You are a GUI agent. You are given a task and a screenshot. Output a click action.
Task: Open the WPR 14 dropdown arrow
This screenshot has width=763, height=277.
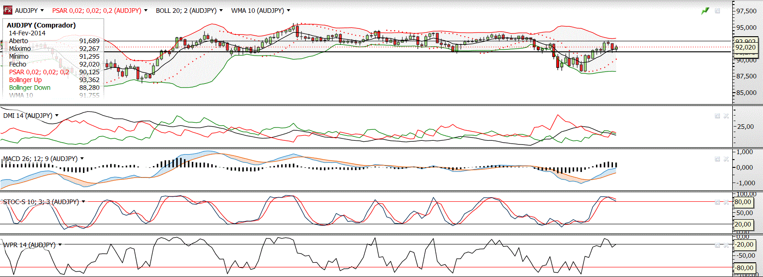pyautogui.click(x=60, y=245)
